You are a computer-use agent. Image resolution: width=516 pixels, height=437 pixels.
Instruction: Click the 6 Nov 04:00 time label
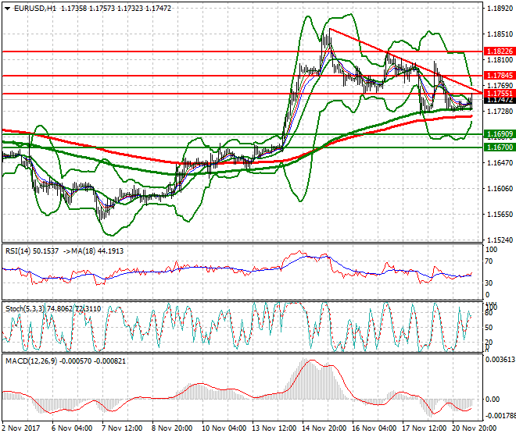(x=72, y=428)
